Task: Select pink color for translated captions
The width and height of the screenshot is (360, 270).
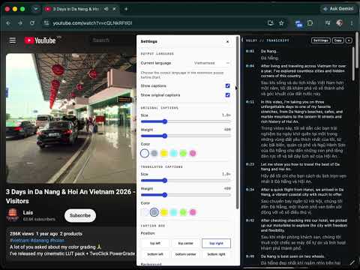Action: pos(193,212)
